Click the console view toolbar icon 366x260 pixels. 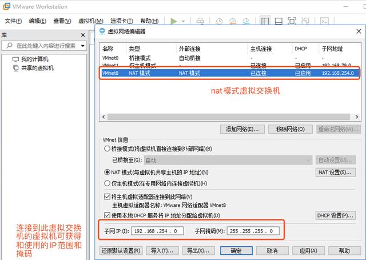coord(324,21)
